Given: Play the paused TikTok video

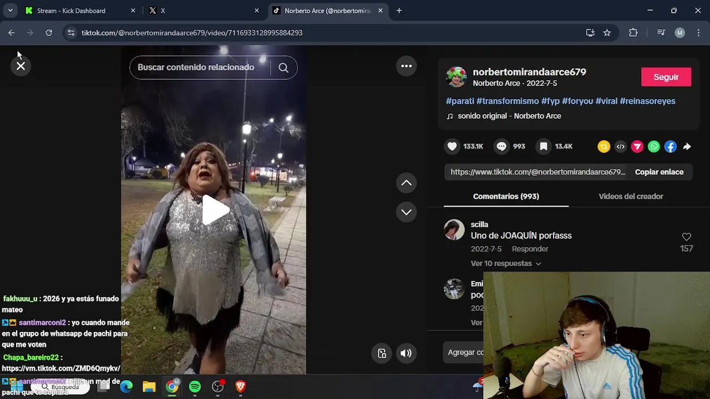Looking at the screenshot, I should [x=215, y=210].
